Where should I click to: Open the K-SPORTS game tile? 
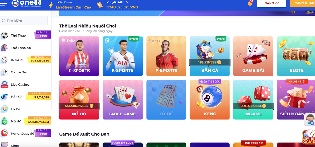click(x=122, y=56)
